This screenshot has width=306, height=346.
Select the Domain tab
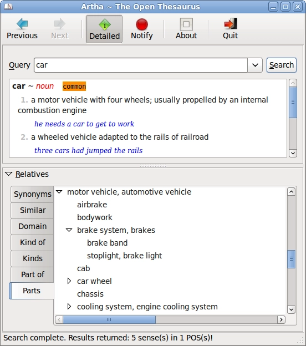click(33, 226)
